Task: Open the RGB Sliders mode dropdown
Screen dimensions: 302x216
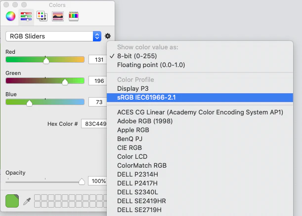Action: [x=53, y=36]
